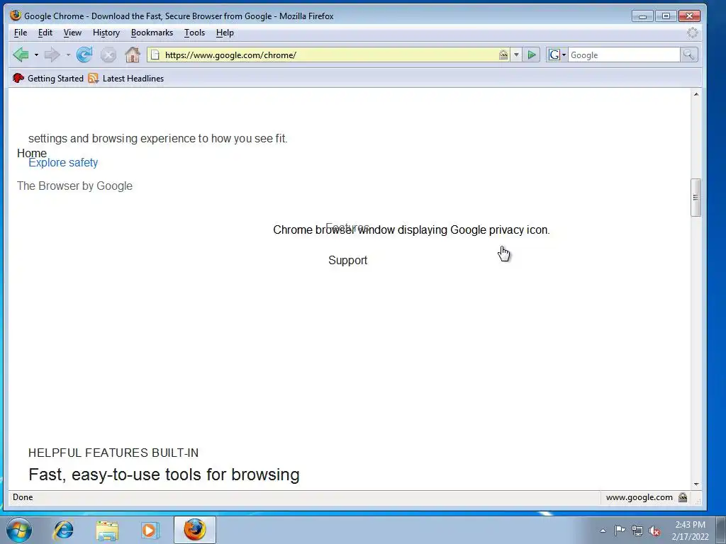Click the Firefox icon in the title bar

(16, 16)
